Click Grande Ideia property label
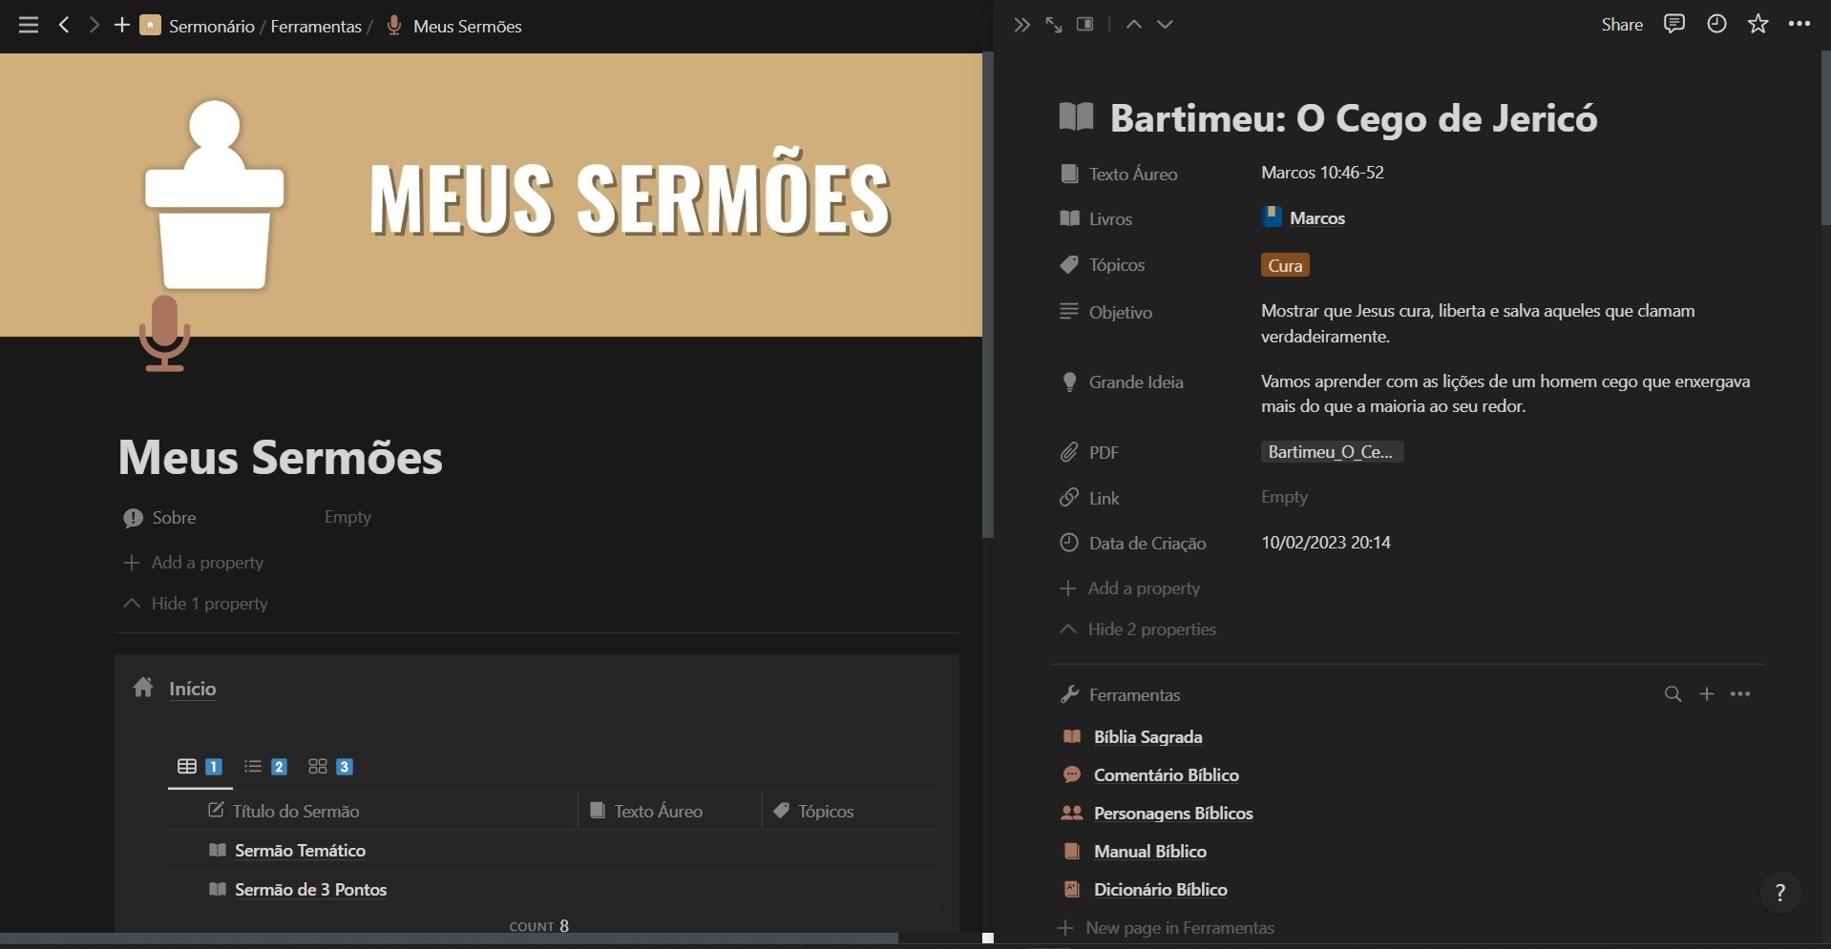This screenshot has width=1831, height=949. (x=1122, y=382)
